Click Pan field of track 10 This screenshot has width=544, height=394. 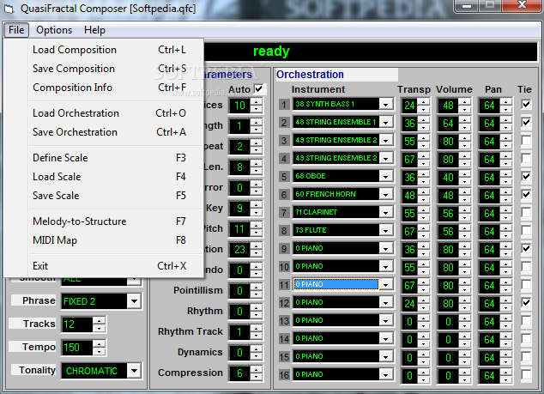click(x=489, y=267)
